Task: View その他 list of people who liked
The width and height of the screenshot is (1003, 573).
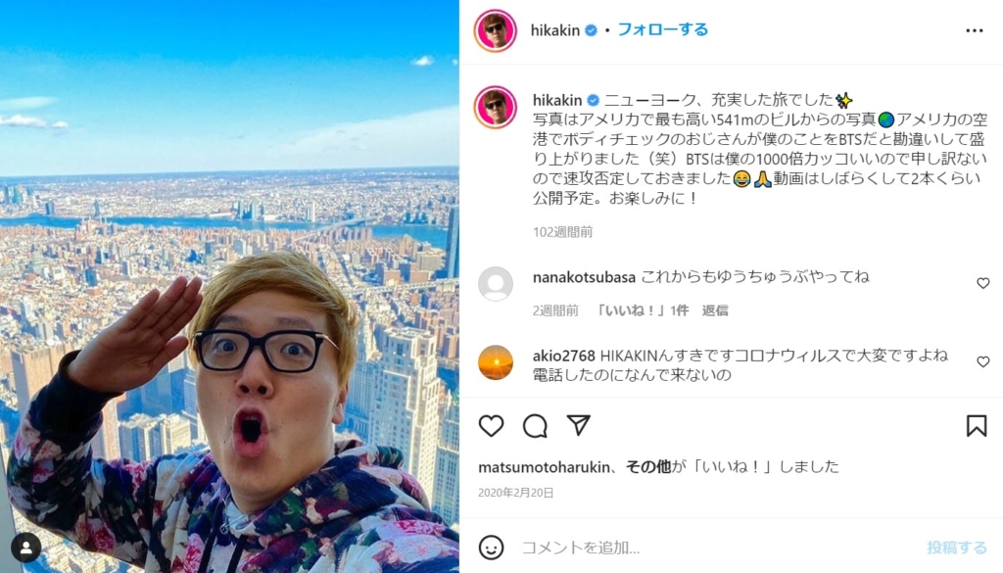Action: tap(648, 467)
